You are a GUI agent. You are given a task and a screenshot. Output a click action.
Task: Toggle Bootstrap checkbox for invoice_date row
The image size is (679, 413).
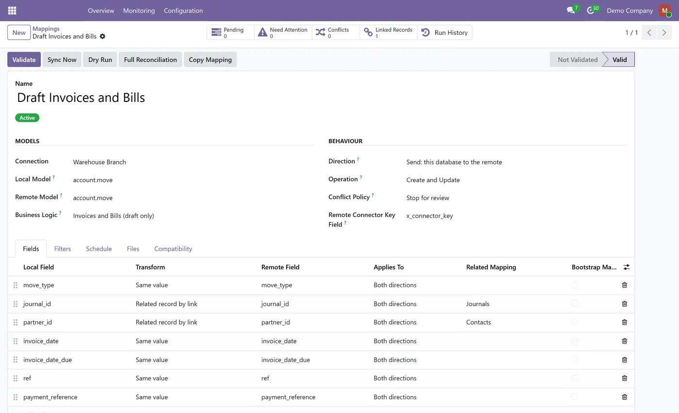[x=575, y=341]
